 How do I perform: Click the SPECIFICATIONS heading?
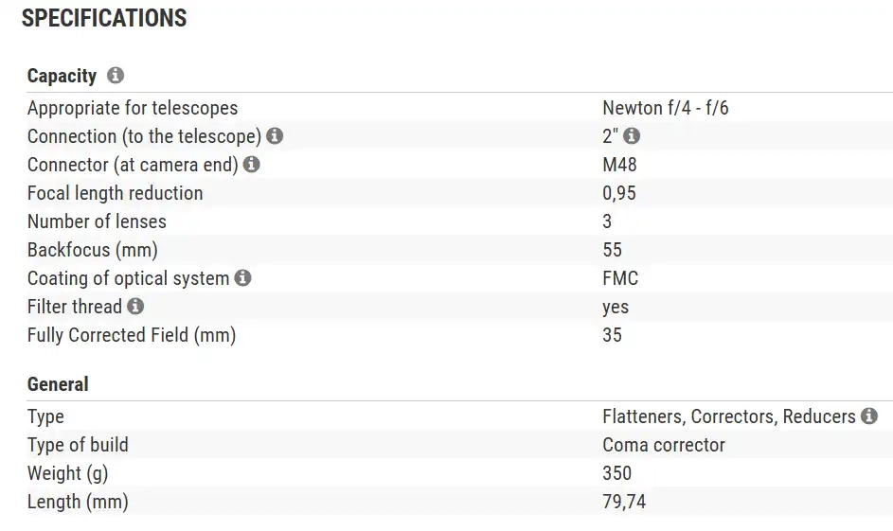pyautogui.click(x=104, y=18)
